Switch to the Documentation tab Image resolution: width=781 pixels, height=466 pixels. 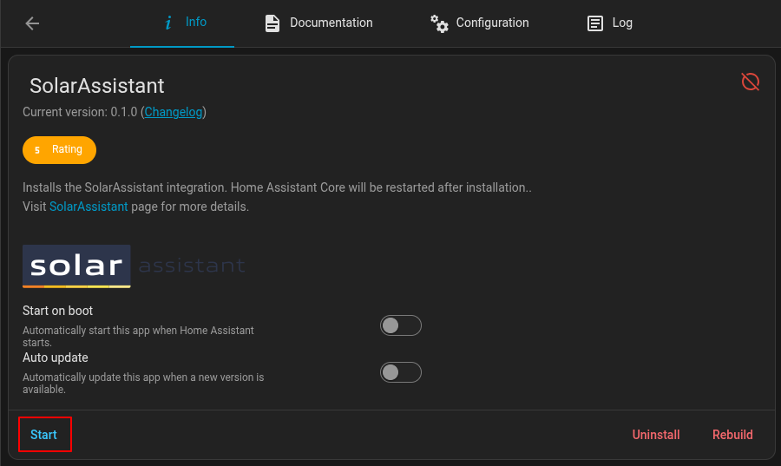[318, 23]
